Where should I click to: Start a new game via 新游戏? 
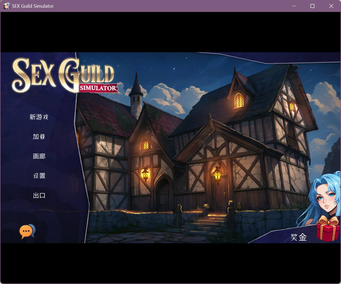(x=39, y=117)
